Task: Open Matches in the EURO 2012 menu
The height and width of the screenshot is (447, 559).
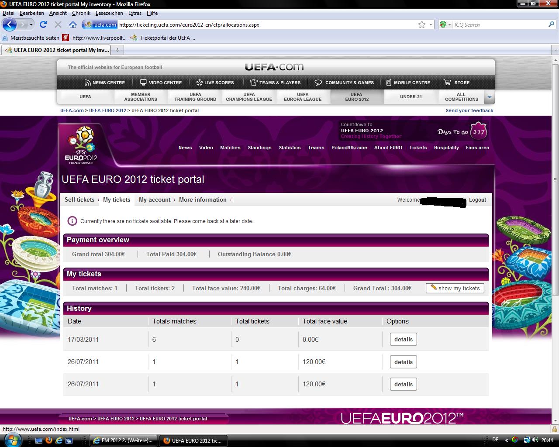Action: pos(230,148)
